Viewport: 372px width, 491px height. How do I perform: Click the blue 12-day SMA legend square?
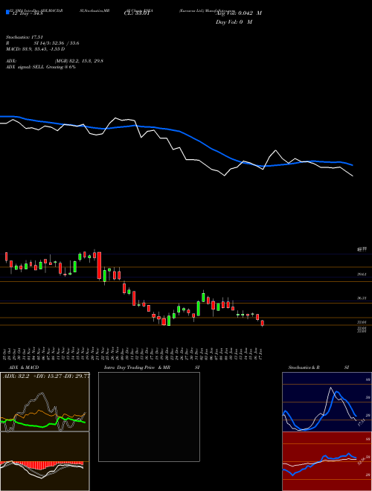pos(7,12)
